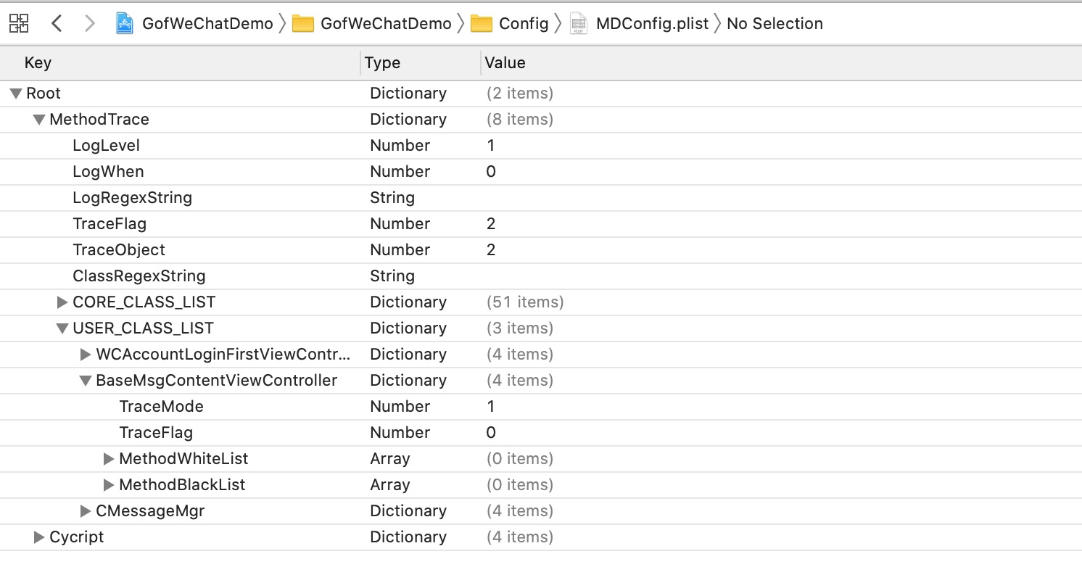
Task: Click the MDConfig.plist file icon
Action: click(x=578, y=23)
